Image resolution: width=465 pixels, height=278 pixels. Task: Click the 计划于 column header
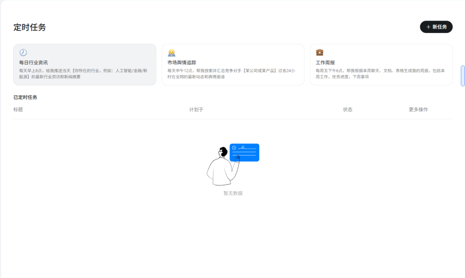pos(196,110)
